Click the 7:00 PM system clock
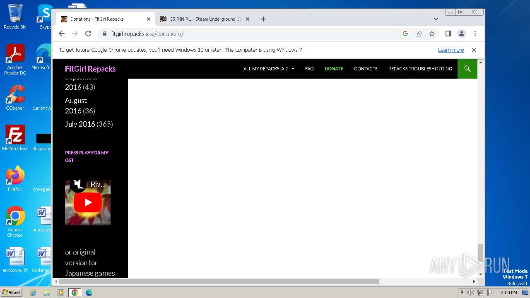Viewport: 530px width, 298px height. 509,293
